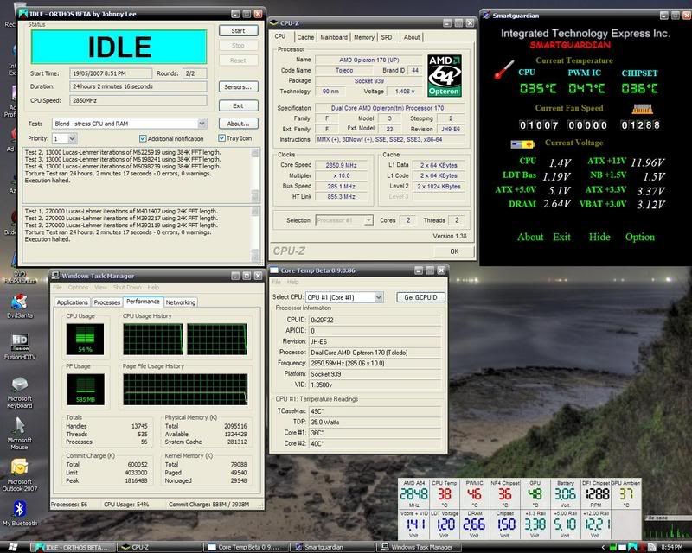
Task: Click the 8:54 PM taskbar clock
Action: 673,547
